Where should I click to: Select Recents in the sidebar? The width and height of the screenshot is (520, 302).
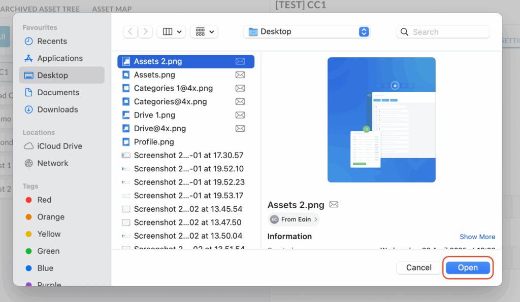(52, 41)
